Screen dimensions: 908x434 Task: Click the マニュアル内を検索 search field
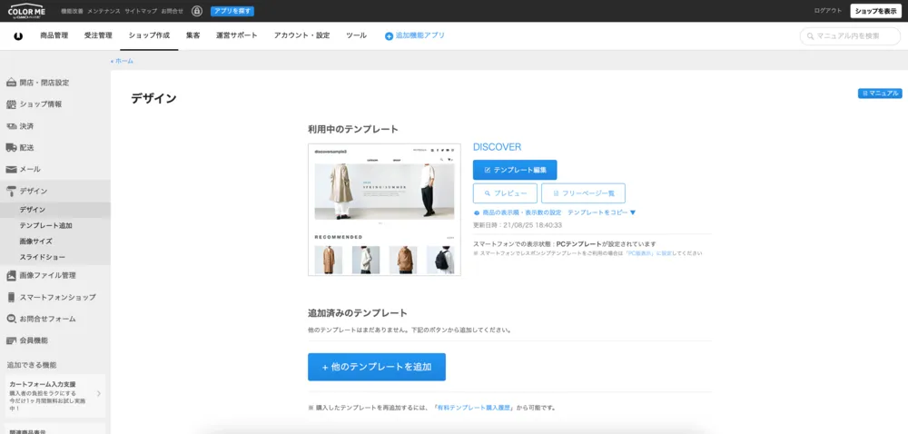point(853,36)
